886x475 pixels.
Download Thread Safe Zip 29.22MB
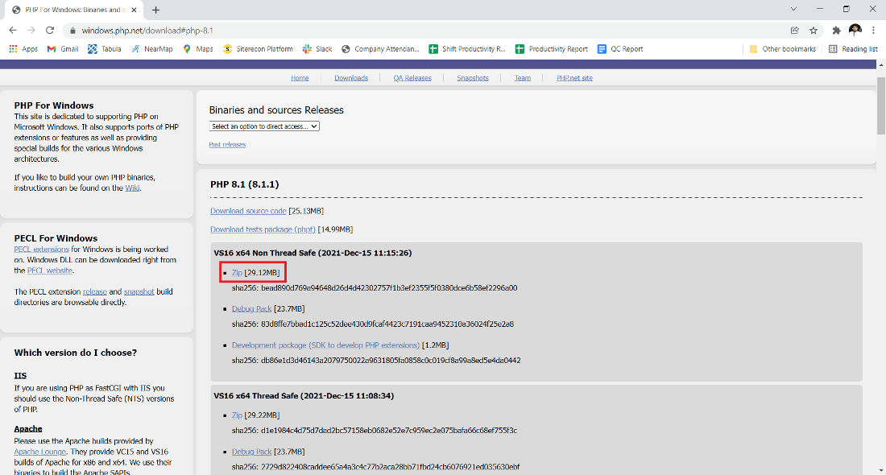(x=237, y=415)
